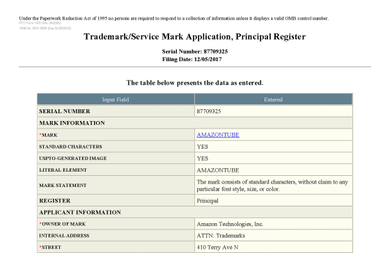Click the 'MARK STATEMENT' field label

click(63, 185)
